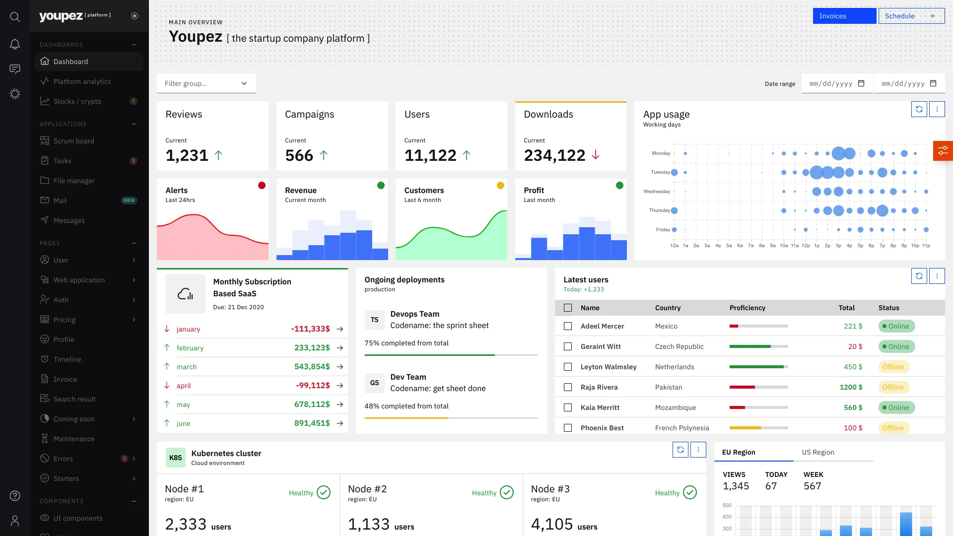This screenshot has height=536, width=953.
Task: Open notifications bell icon
Action: click(15, 44)
